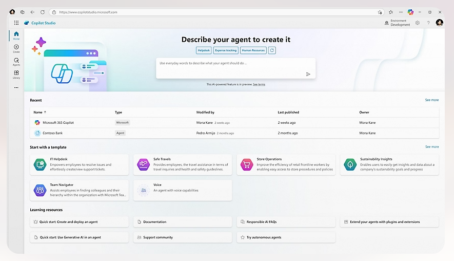Click the Safe Travels template icon
Viewport: 454px width, 261px height.
(143, 164)
